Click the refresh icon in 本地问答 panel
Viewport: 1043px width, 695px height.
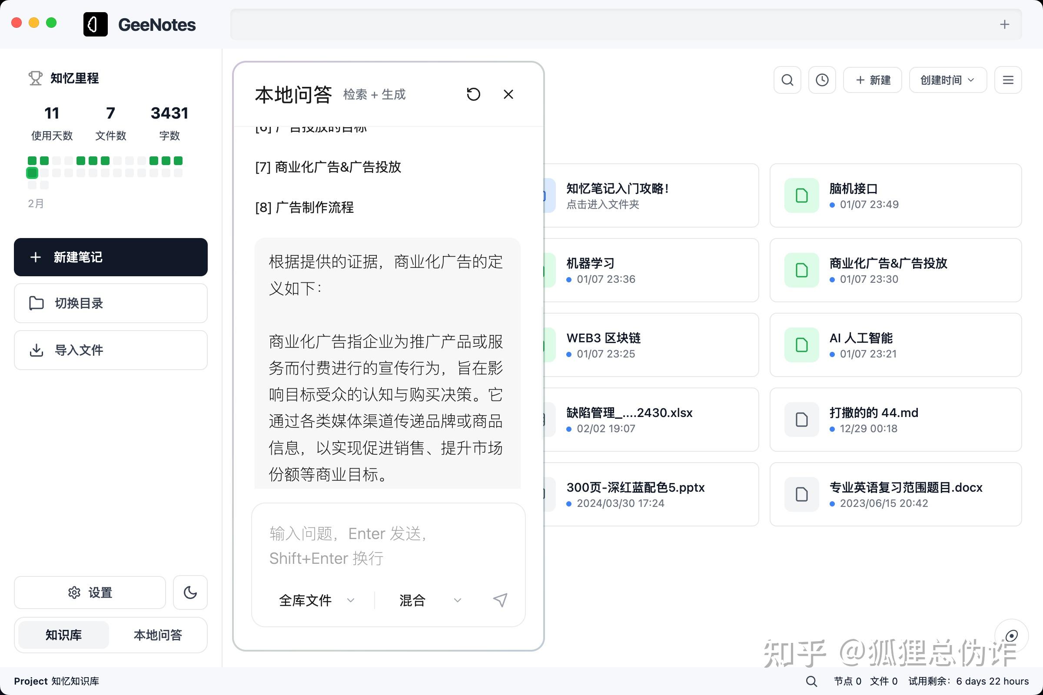pos(473,94)
